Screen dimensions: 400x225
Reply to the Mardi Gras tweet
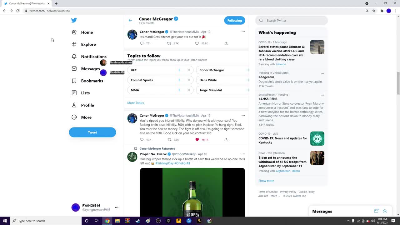[142, 43]
